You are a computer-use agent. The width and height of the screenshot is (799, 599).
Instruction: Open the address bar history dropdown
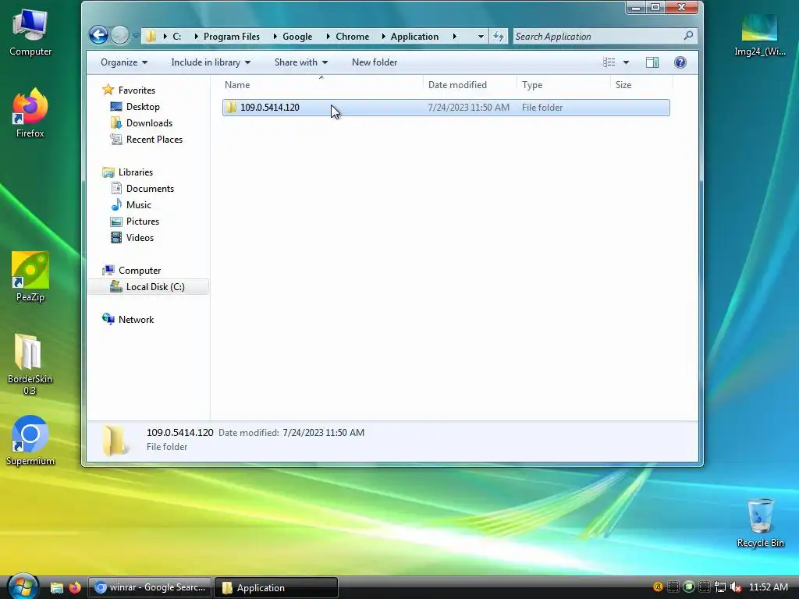pyautogui.click(x=481, y=36)
